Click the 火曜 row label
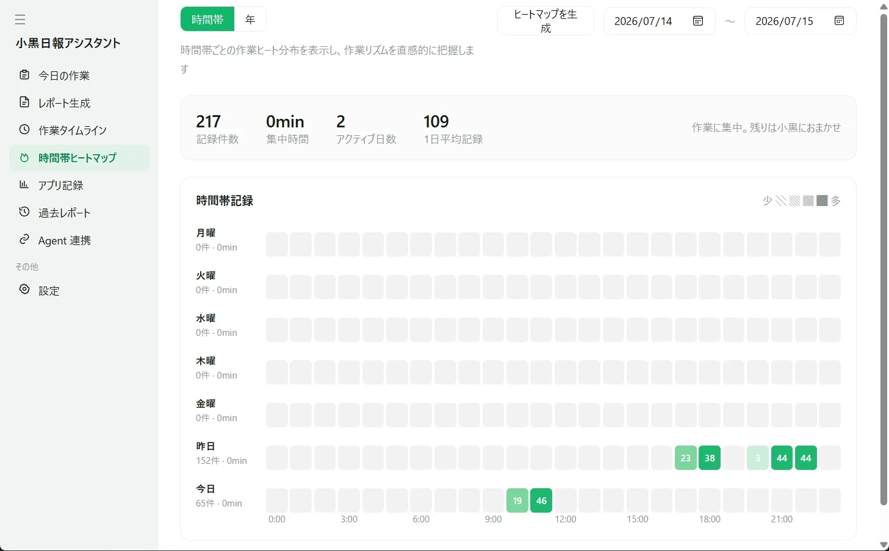Screen dimensions: 889x551 coord(206,275)
